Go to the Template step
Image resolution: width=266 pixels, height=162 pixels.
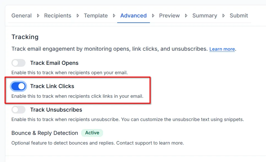click(96, 16)
